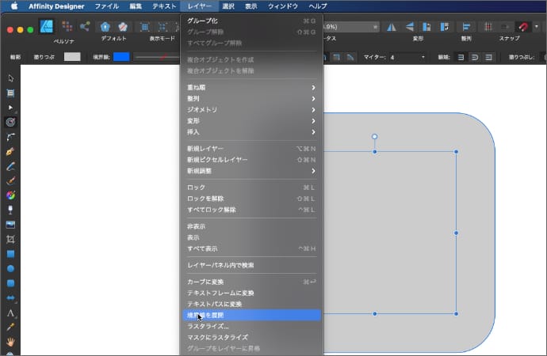547x356 pixels.
Task: Pick the Ellipse shape tool
Action: pyautogui.click(x=10, y=268)
